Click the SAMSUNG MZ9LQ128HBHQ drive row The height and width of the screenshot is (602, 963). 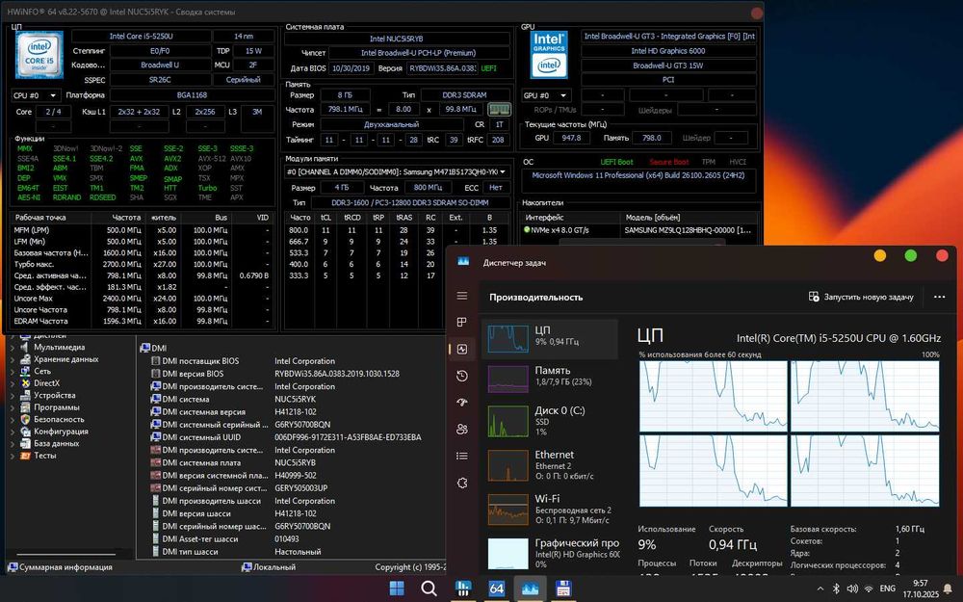pyautogui.click(x=638, y=230)
